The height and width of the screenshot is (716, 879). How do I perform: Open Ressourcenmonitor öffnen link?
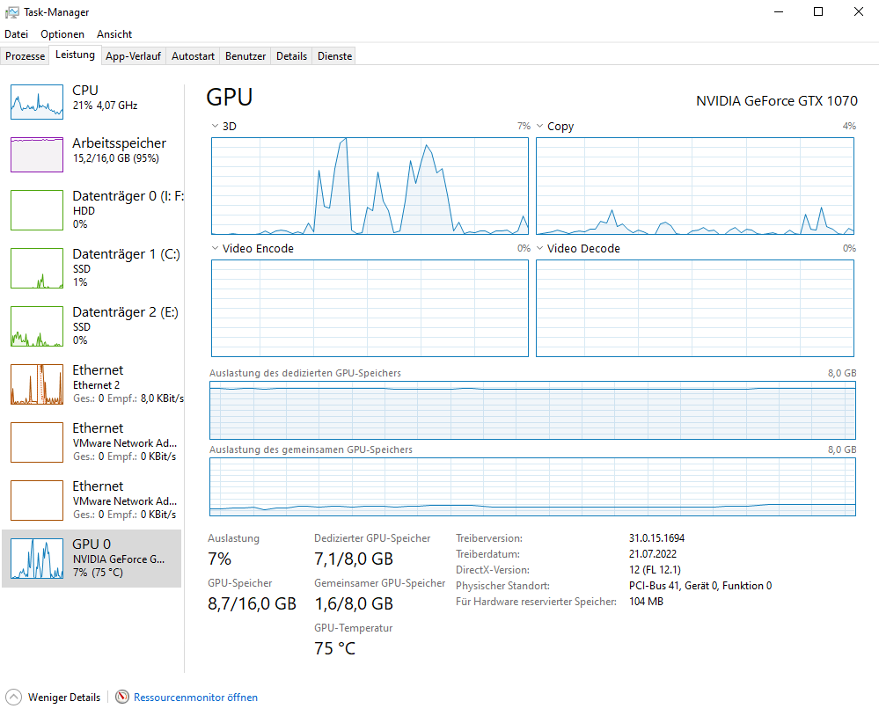pos(195,698)
